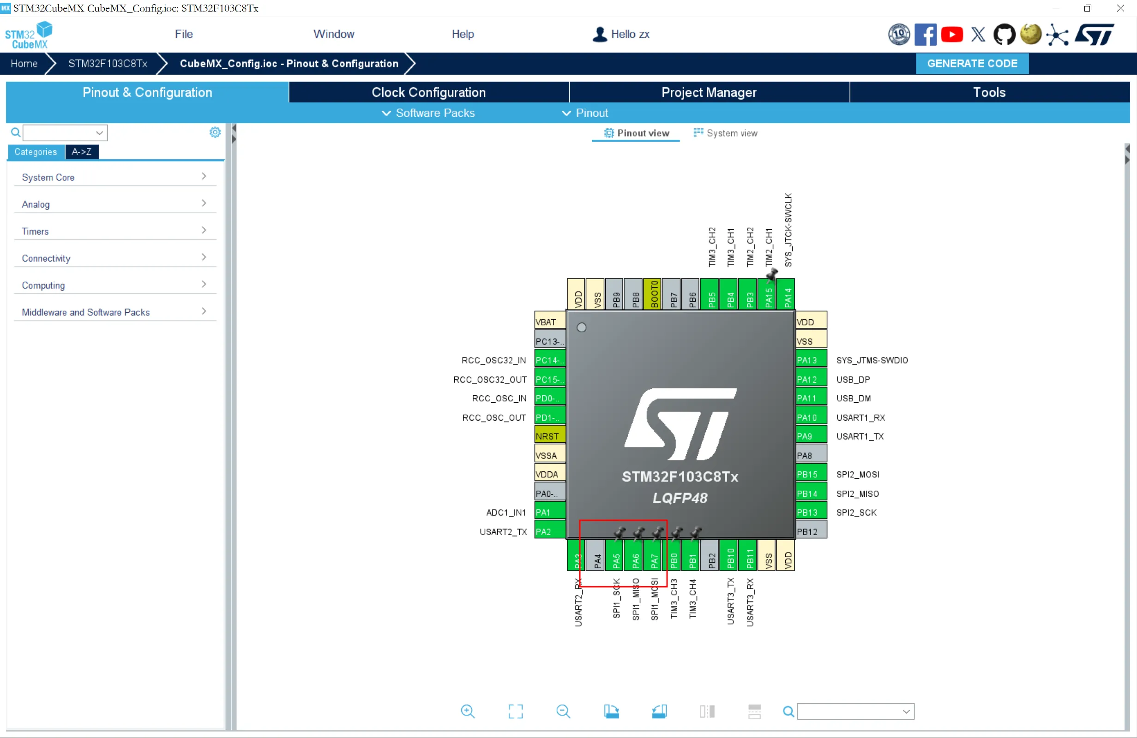Click the rotate chip clockwise icon
Viewport: 1137px width, 738px height.
[x=611, y=711]
